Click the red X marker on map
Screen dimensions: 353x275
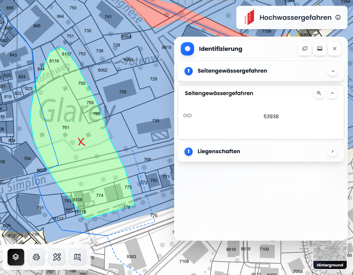point(81,142)
